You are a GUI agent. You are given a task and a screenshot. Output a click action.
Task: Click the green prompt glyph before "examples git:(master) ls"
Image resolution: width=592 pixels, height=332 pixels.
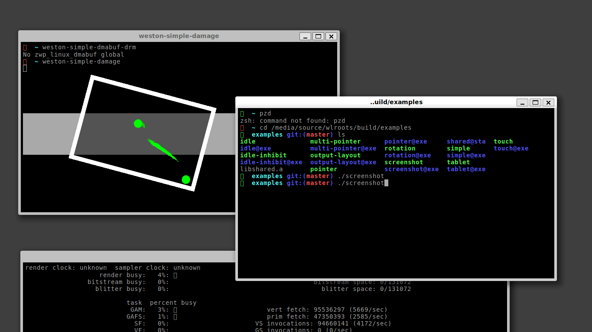coord(241,134)
